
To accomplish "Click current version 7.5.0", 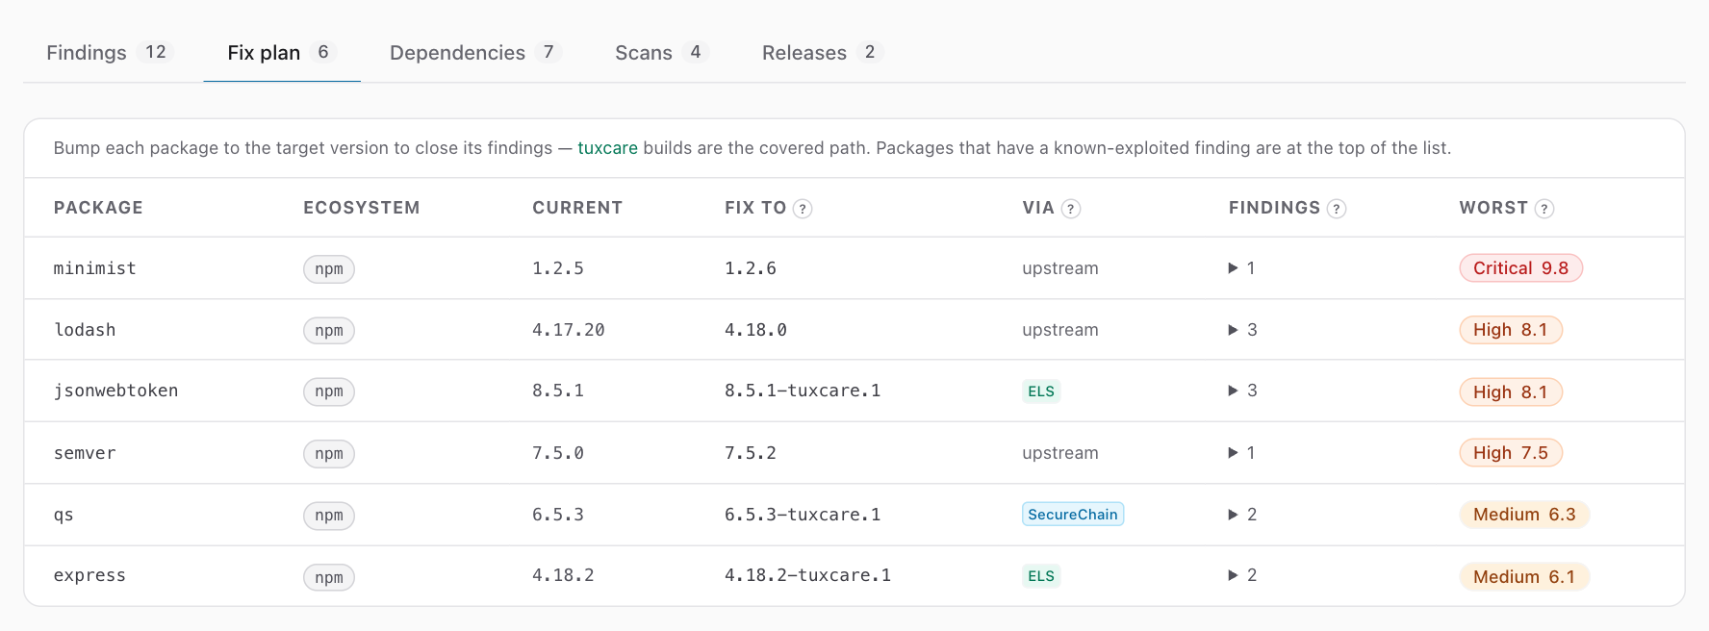I will [x=558, y=453].
